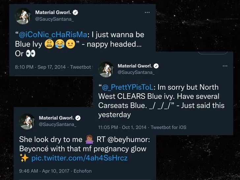Open the pic.twitter.com/4ah4SsHrcz link
240x180 pixels.
coord(79,158)
